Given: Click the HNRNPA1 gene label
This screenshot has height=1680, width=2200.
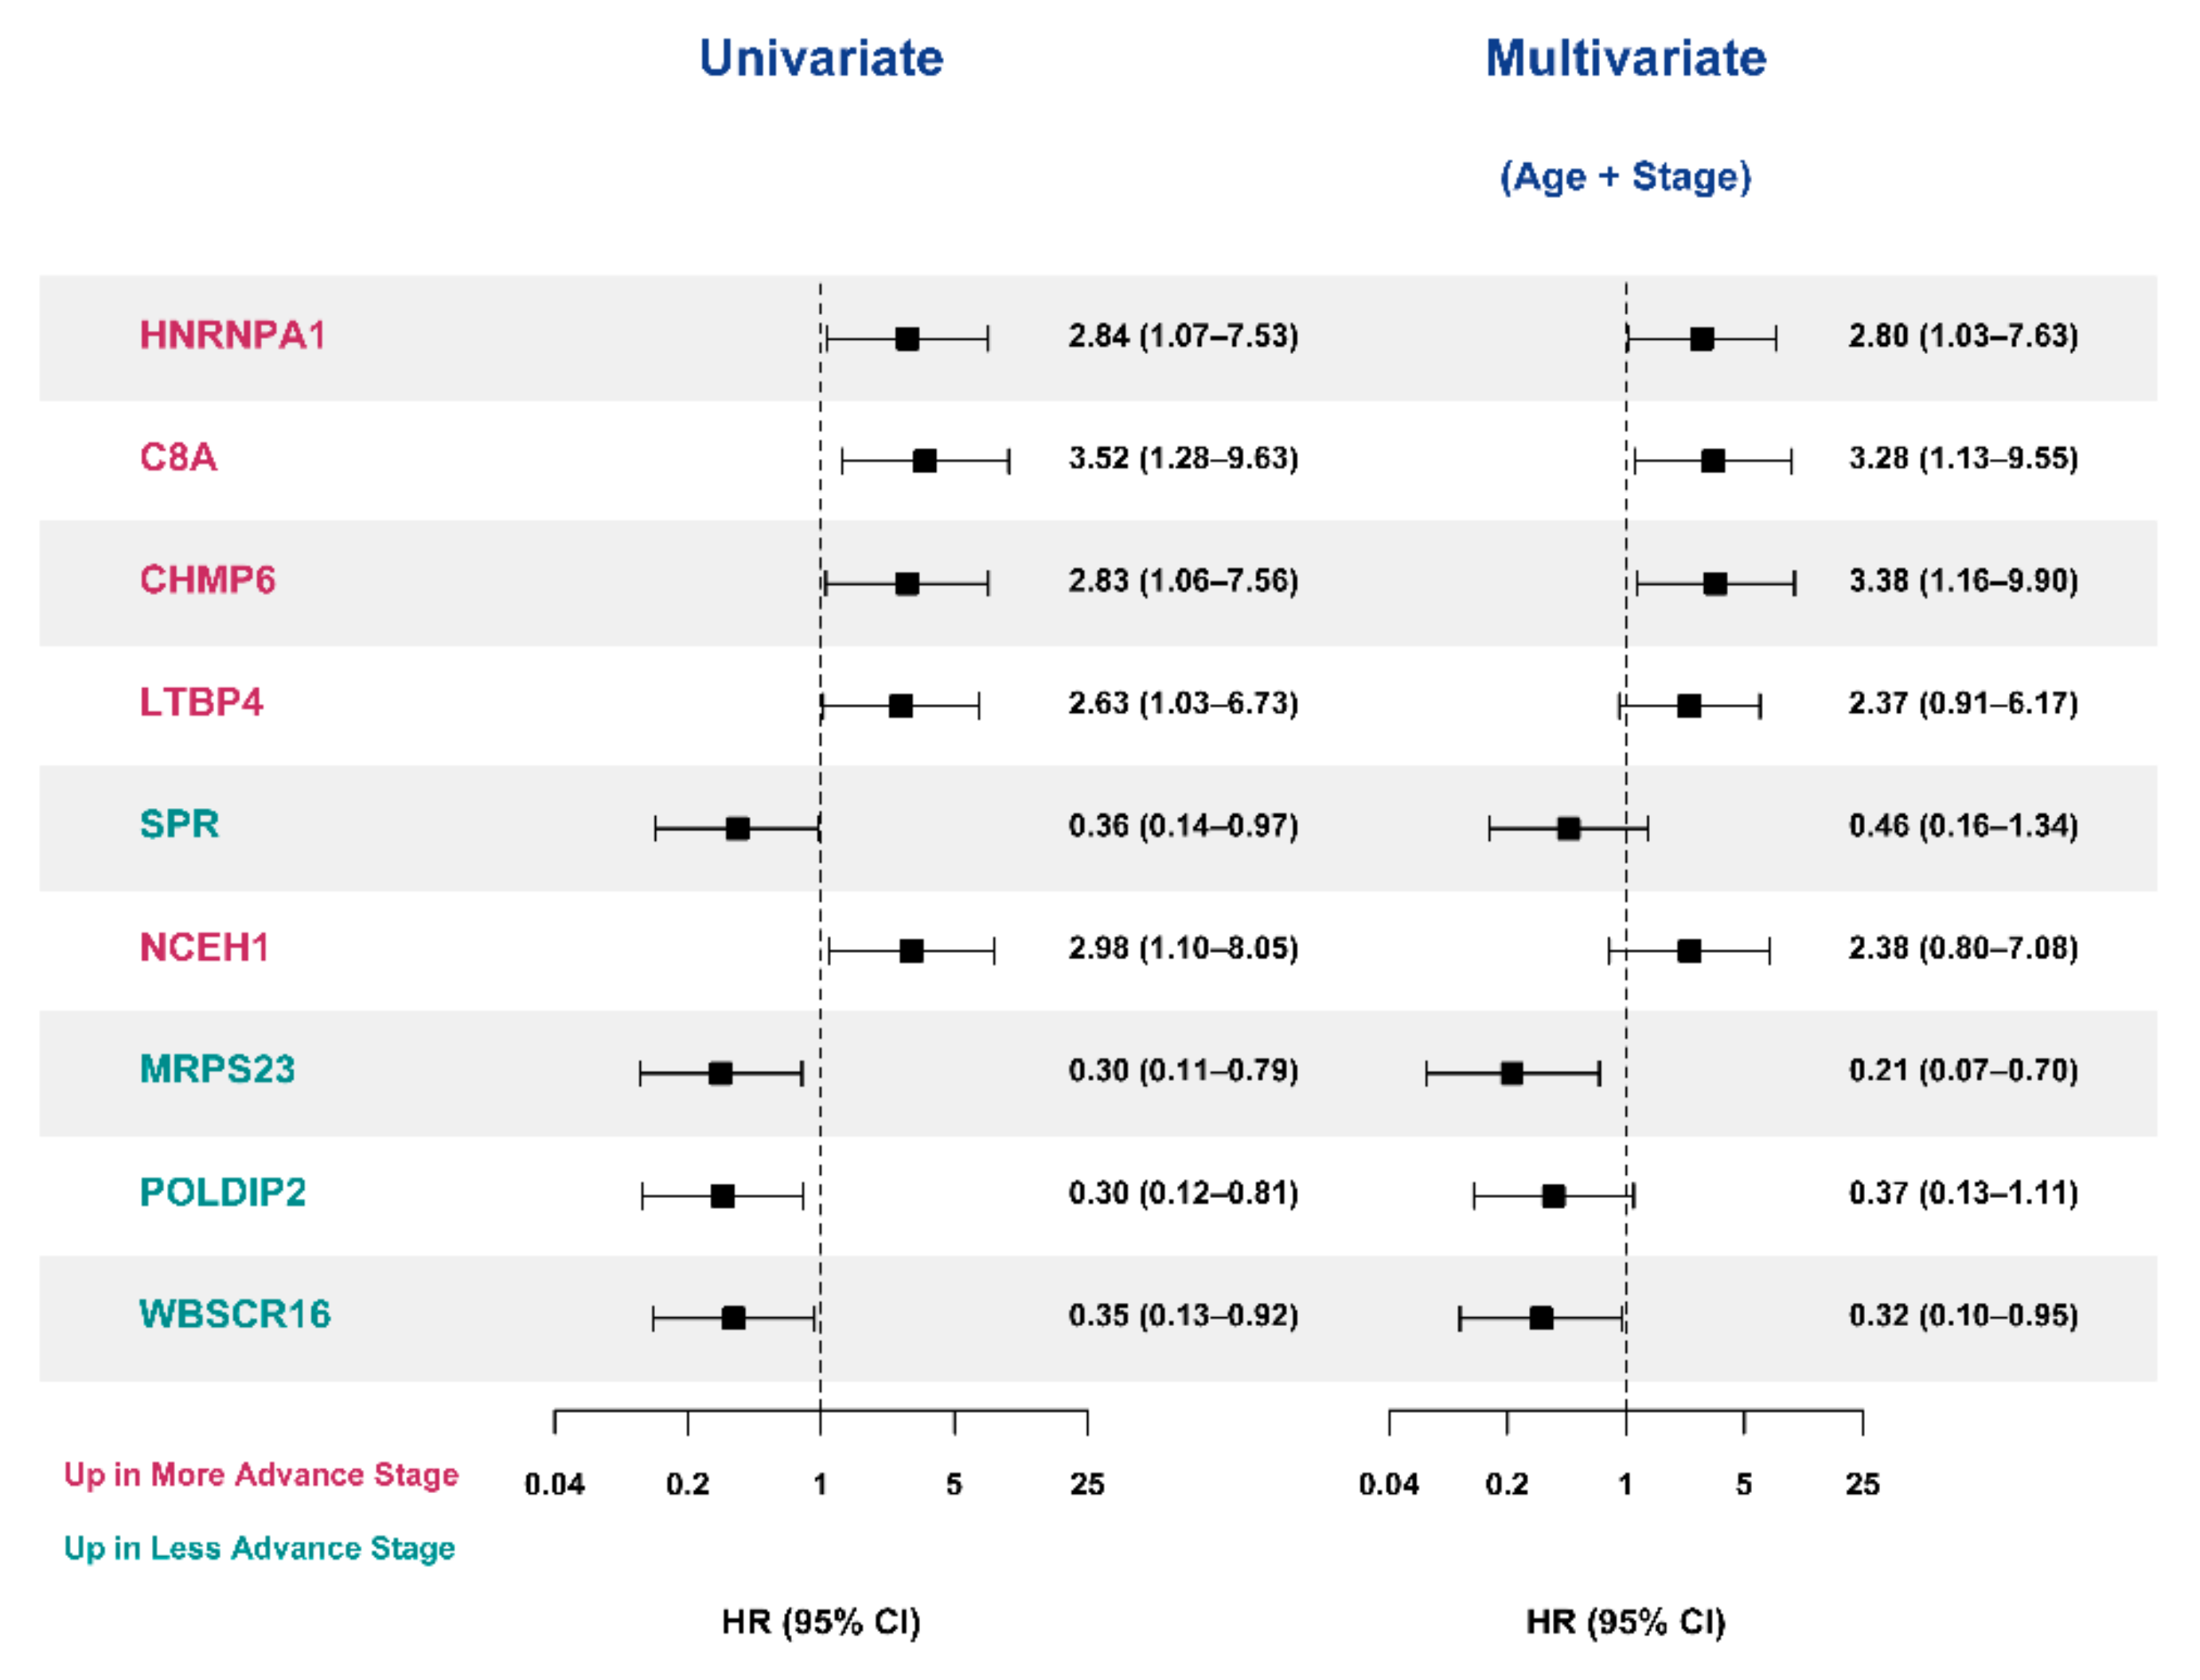Looking at the screenshot, I should (x=233, y=336).
